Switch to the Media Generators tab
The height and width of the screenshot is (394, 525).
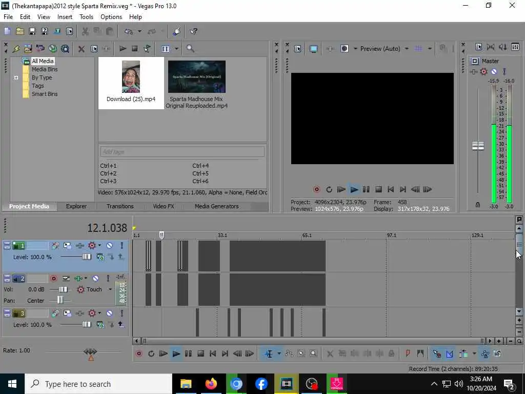tap(217, 206)
